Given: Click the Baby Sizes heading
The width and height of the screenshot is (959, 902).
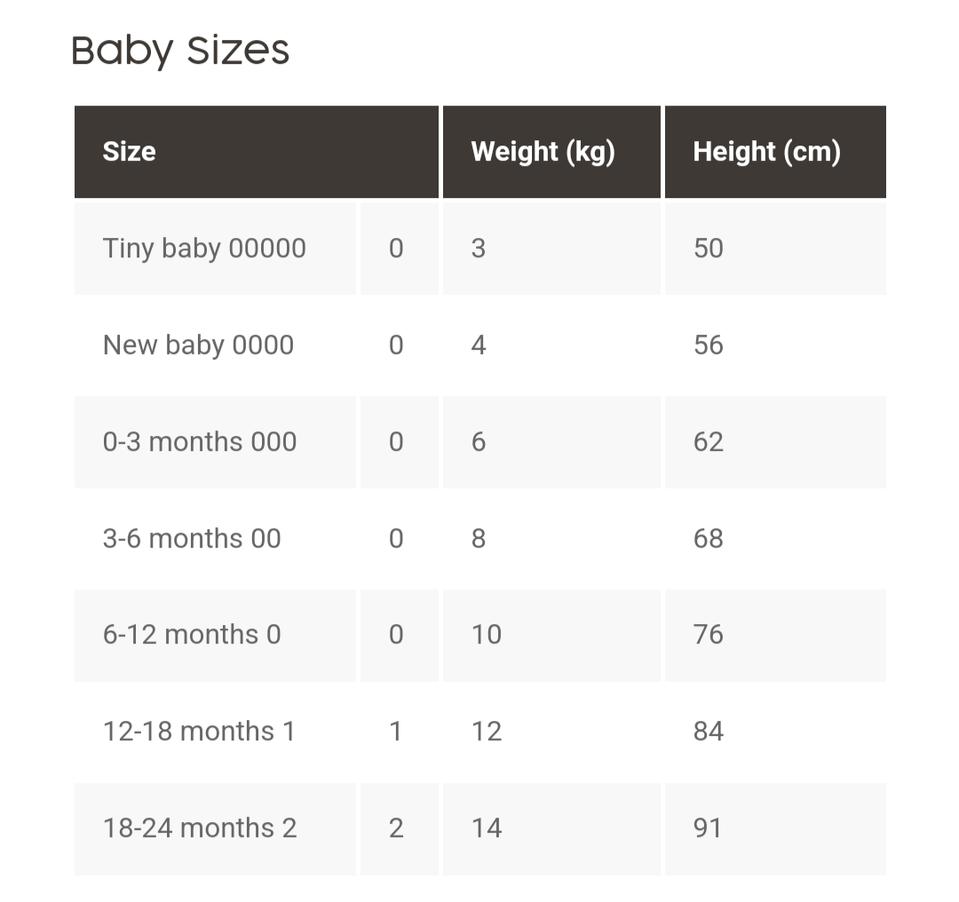Looking at the screenshot, I should pos(180,51).
